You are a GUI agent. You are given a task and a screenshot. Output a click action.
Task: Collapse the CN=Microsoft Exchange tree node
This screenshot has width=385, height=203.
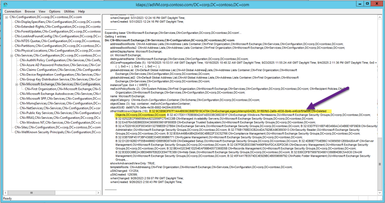click(x=16, y=85)
